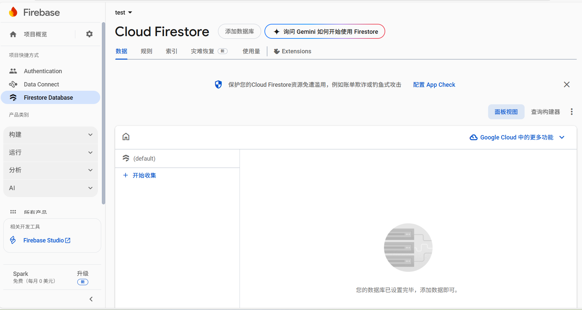This screenshot has height=310, width=582.
Task: Expand the test project dropdown
Action: pyautogui.click(x=123, y=12)
